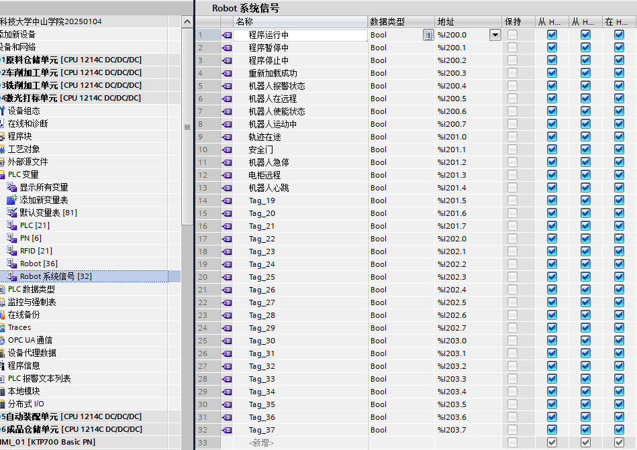Open 显示所有变量 via its icon
Viewport: 637px width, 450px height.
tap(12, 187)
